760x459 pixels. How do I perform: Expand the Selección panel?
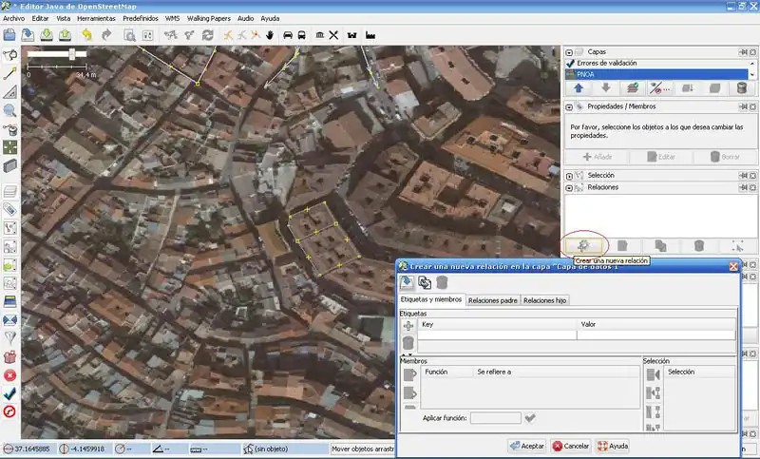pyautogui.click(x=570, y=175)
